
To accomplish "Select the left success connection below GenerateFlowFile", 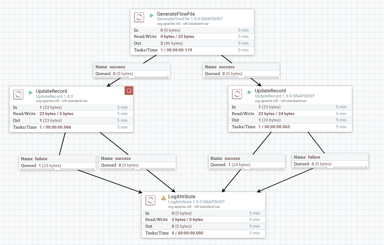I will coord(132,70).
